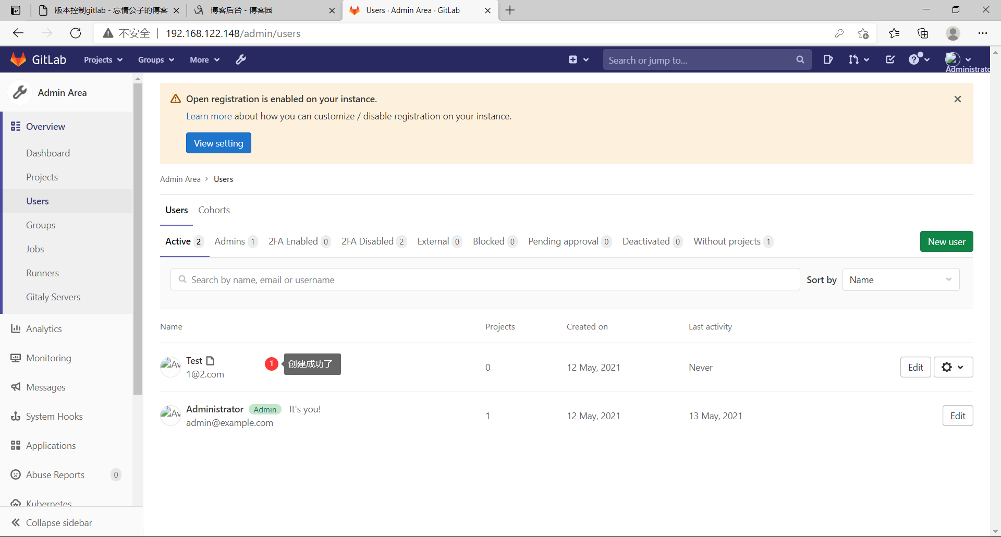
Task: Show the 2FA Disabled filter tab
Action: click(x=374, y=241)
